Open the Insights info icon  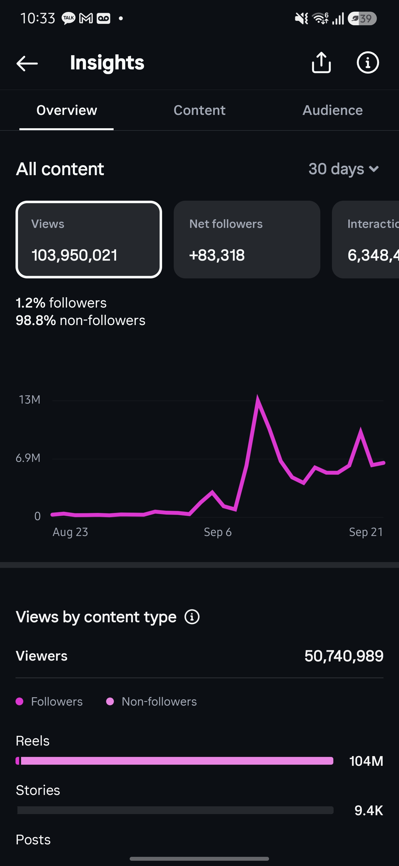click(x=367, y=62)
